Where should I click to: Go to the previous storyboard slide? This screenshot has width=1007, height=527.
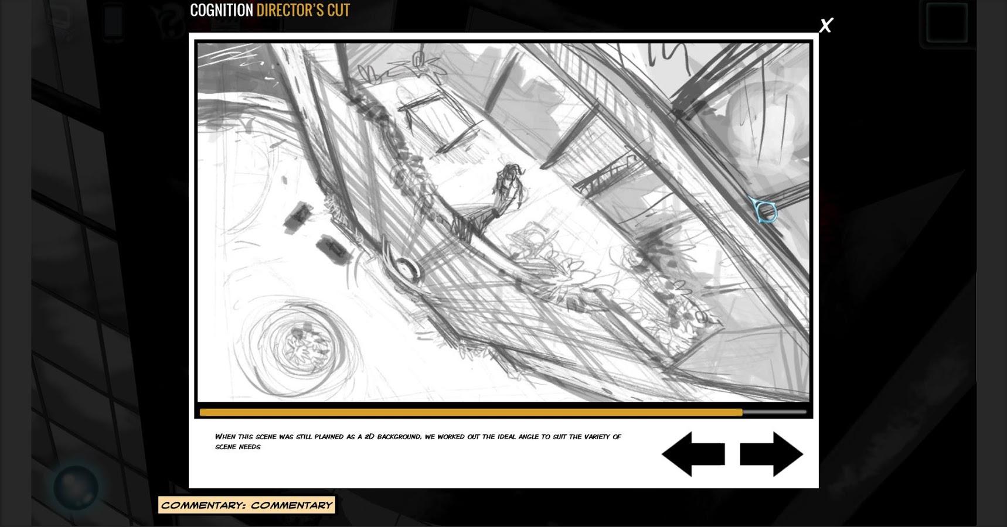coord(693,454)
